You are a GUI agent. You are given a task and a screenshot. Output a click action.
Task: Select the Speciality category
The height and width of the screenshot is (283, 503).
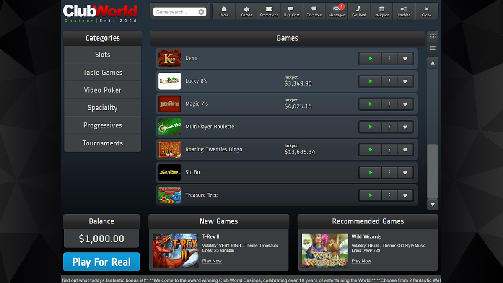[103, 108]
